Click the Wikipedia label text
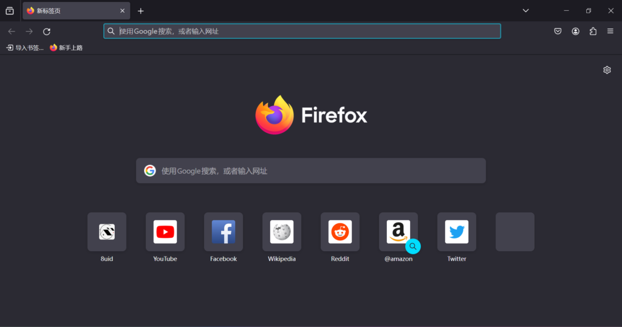Viewport: 622px width, 327px height. pyautogui.click(x=282, y=259)
